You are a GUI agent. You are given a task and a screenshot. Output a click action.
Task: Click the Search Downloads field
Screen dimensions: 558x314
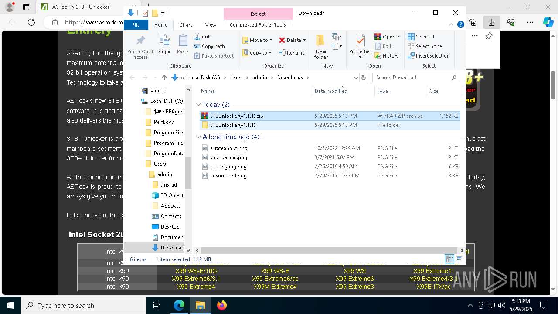[x=416, y=78]
